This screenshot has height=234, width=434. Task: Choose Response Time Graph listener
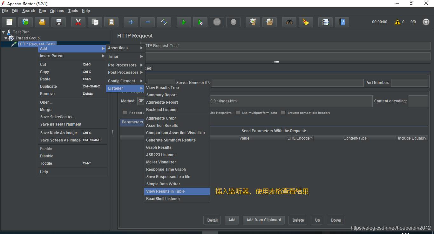[177, 169]
